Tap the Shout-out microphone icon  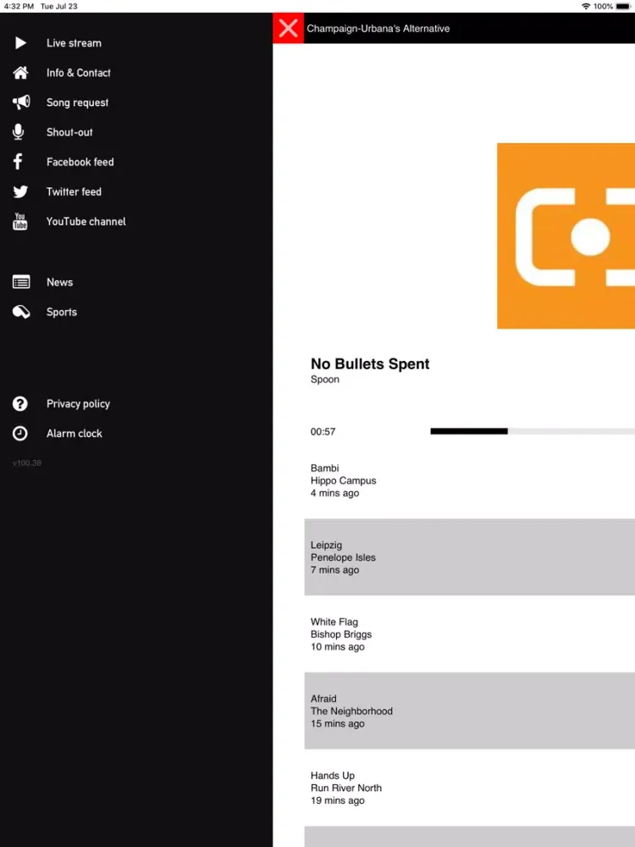coord(19,132)
